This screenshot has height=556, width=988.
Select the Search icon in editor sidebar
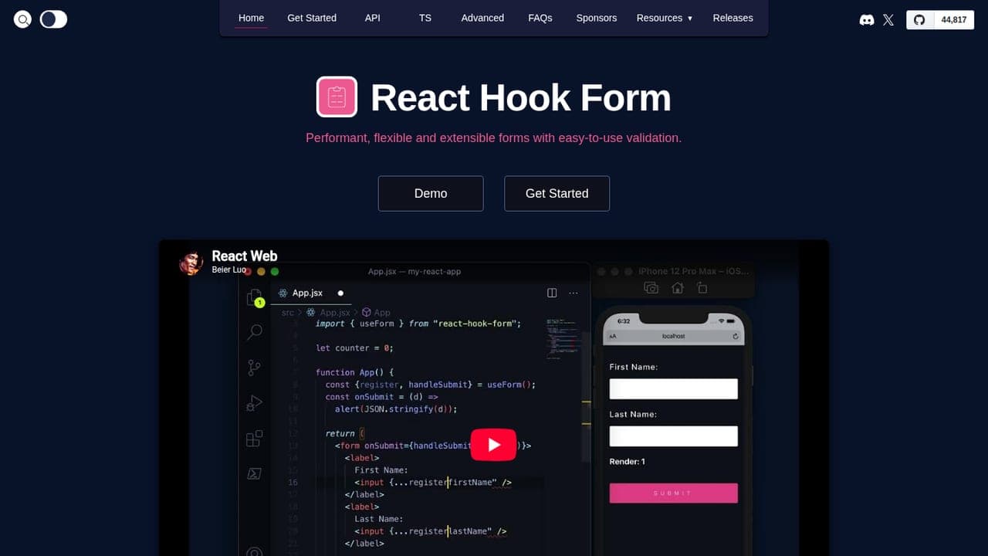click(254, 332)
